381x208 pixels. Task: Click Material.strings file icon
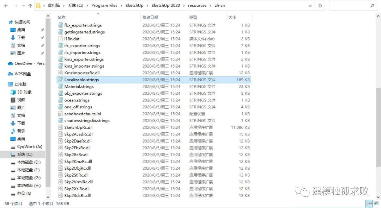[x=61, y=86]
